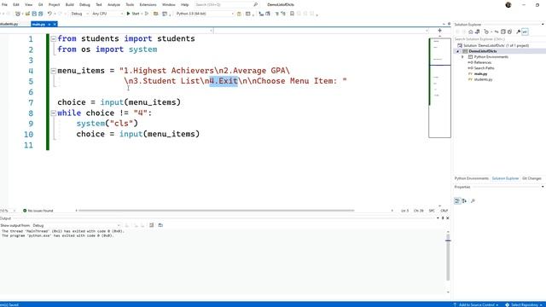546x307 pixels.
Task: Open the Edit menu
Action: [16, 4]
